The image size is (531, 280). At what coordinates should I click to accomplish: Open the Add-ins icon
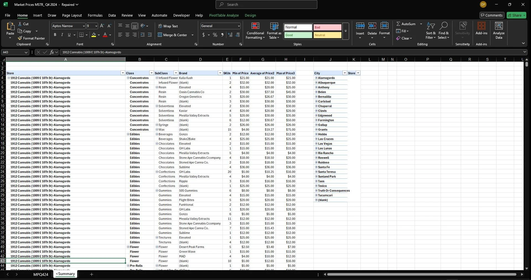point(482,26)
